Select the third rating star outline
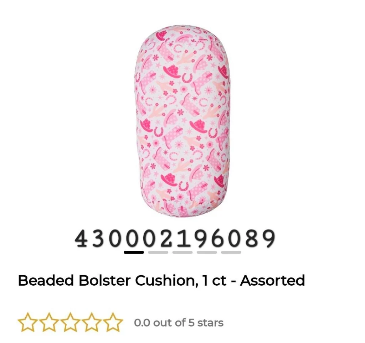The image size is (365, 343). pyautogui.click(x=70, y=322)
